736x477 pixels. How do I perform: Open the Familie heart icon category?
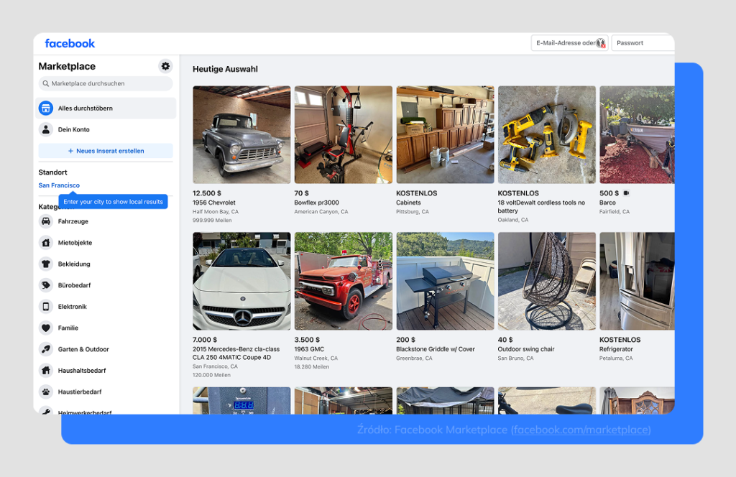(x=46, y=328)
